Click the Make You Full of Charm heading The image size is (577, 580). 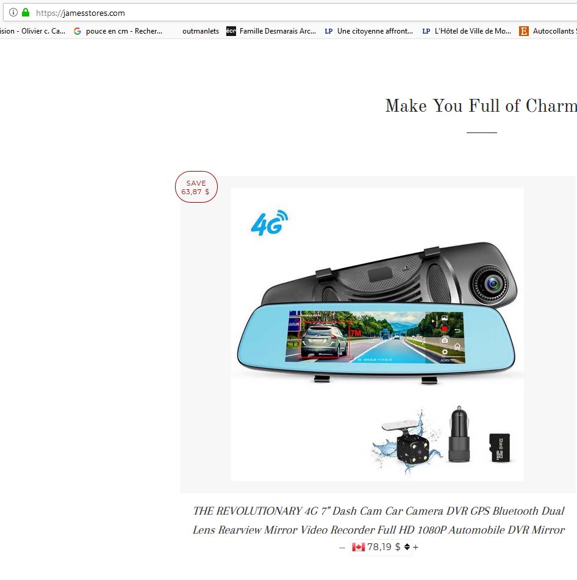[x=481, y=106]
